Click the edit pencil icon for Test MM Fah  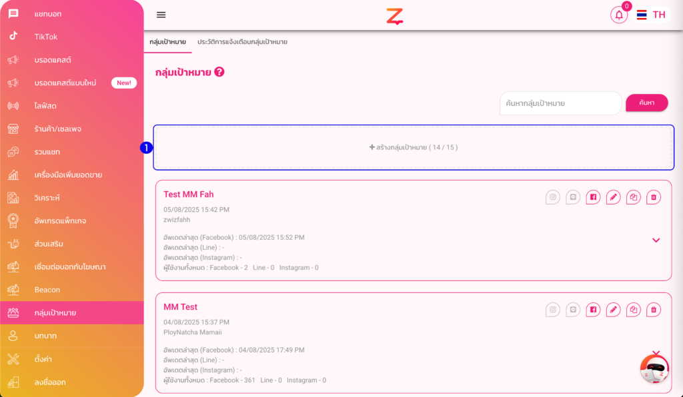click(614, 197)
